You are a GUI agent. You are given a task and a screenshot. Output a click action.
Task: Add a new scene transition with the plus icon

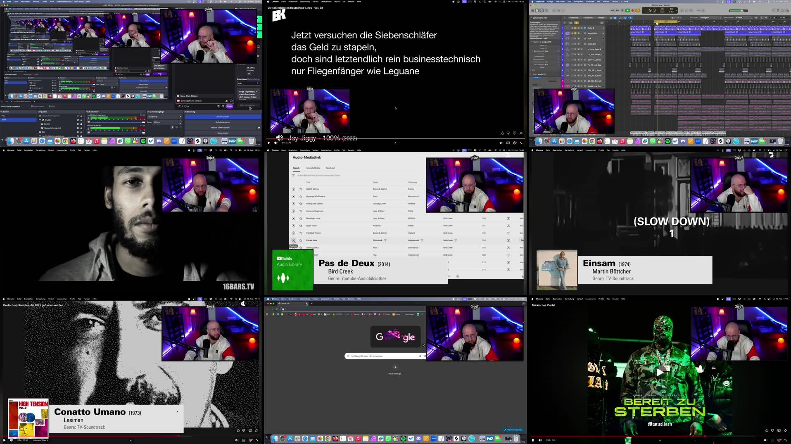point(172,127)
